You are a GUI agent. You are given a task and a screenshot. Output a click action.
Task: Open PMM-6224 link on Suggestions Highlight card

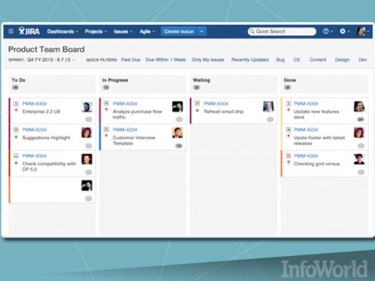click(34, 130)
